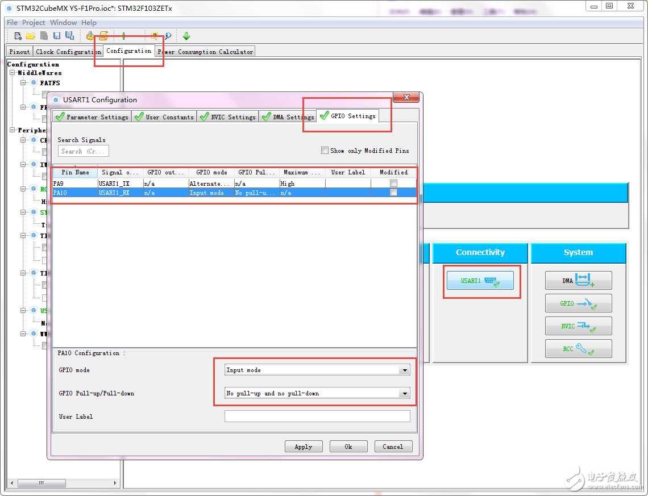Click the left panel scrollbar's right arrow
The height and width of the screenshot is (496, 648).
114,483
